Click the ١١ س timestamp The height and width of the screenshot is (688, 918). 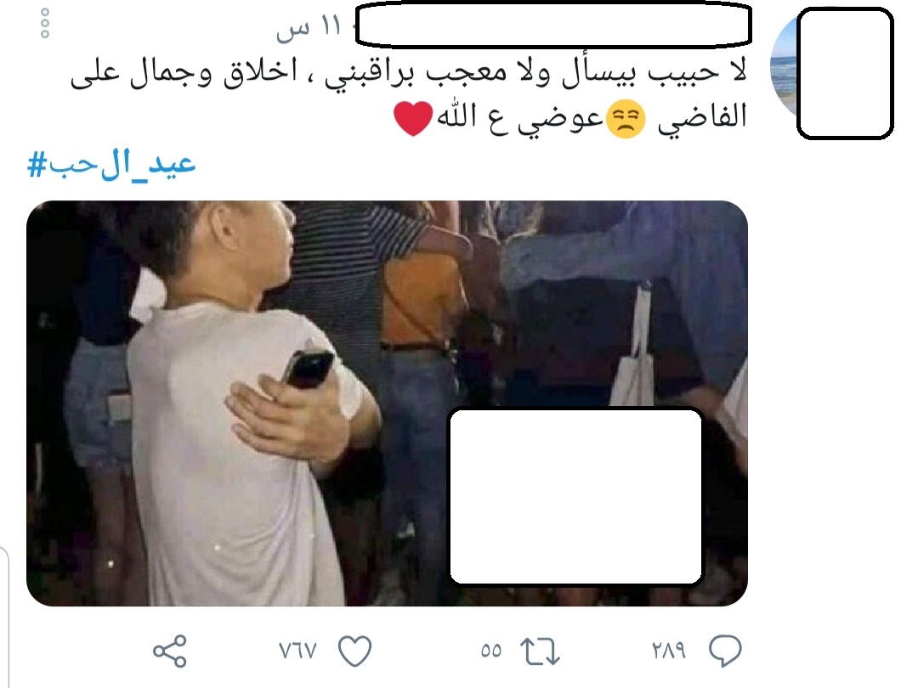[x=308, y=27]
